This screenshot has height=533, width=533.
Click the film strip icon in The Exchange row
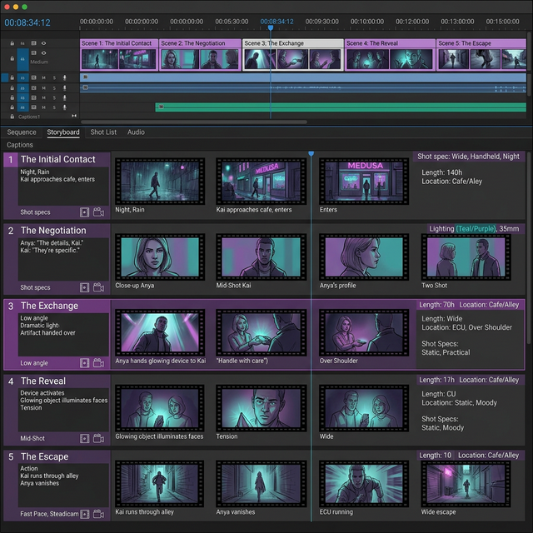84,362
